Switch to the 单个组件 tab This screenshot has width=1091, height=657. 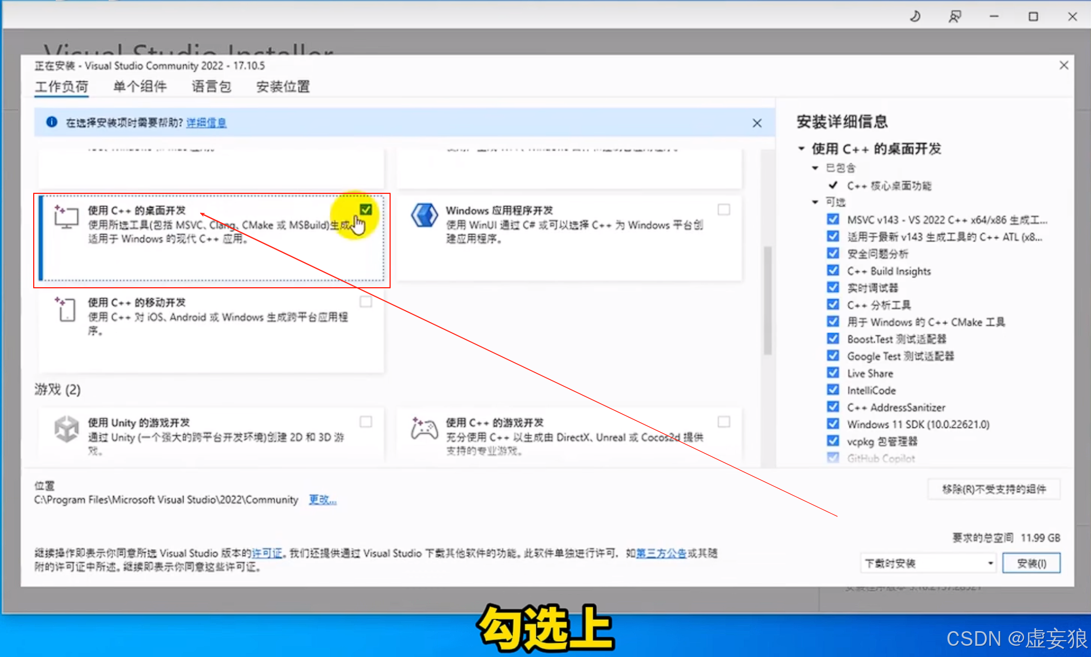point(139,87)
